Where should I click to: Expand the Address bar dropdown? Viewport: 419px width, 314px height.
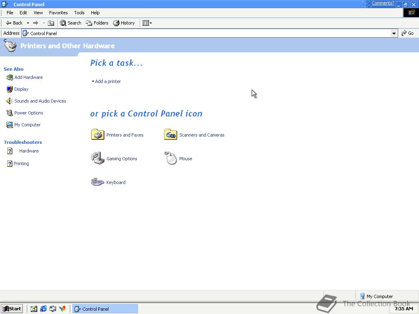[x=394, y=34]
